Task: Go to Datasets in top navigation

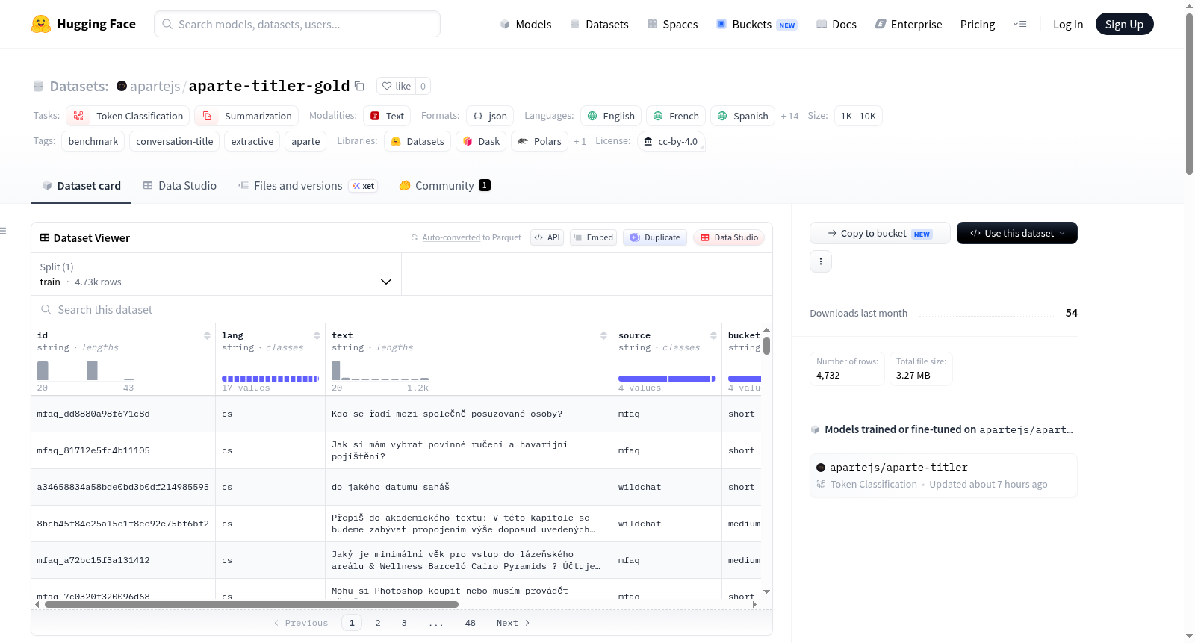Action: (x=599, y=24)
